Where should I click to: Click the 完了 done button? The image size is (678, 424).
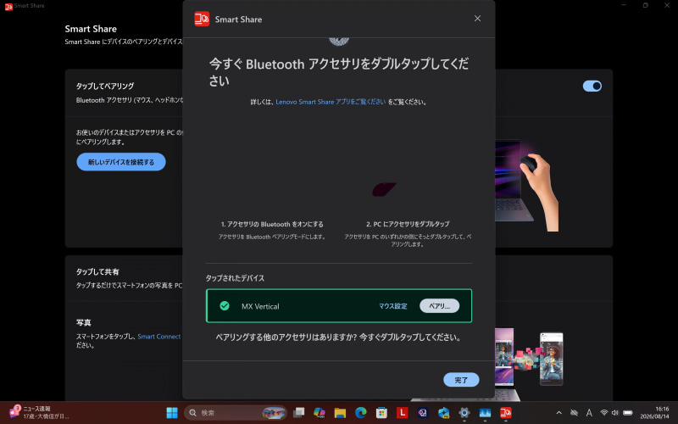[x=461, y=380]
